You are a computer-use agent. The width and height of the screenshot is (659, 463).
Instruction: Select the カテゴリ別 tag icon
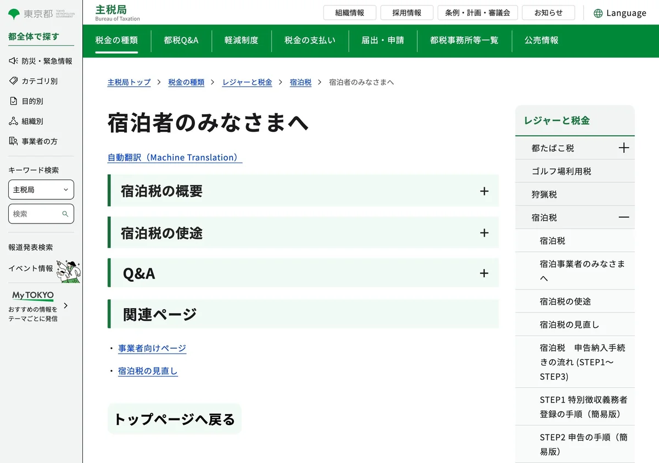pyautogui.click(x=14, y=81)
